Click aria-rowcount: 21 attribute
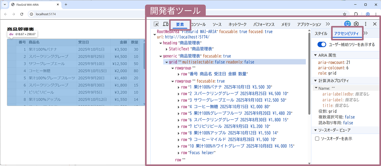The width and height of the screenshot is (381, 166). coord(334,63)
